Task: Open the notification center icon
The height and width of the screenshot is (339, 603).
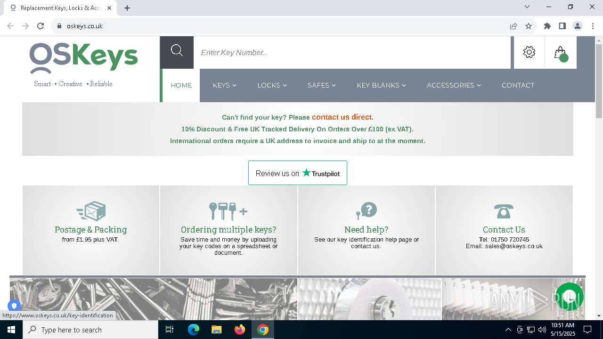Action: point(587,330)
